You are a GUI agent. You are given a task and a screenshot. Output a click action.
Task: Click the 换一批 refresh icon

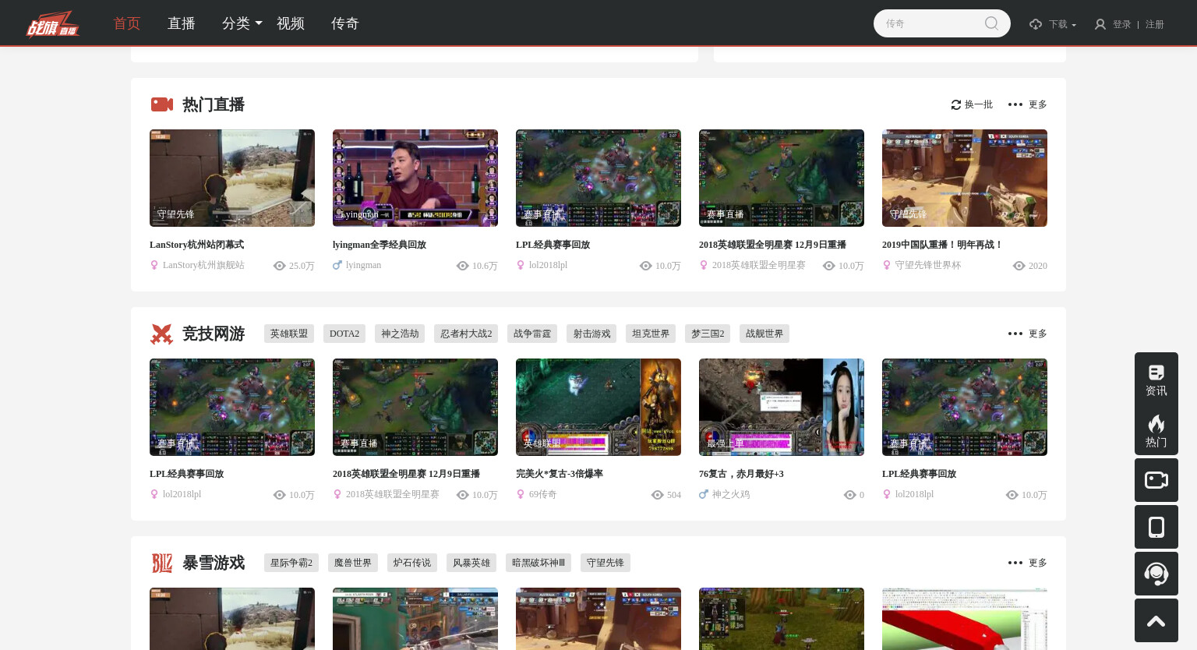(x=956, y=104)
